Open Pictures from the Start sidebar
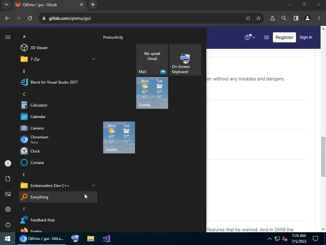 (x=8, y=194)
